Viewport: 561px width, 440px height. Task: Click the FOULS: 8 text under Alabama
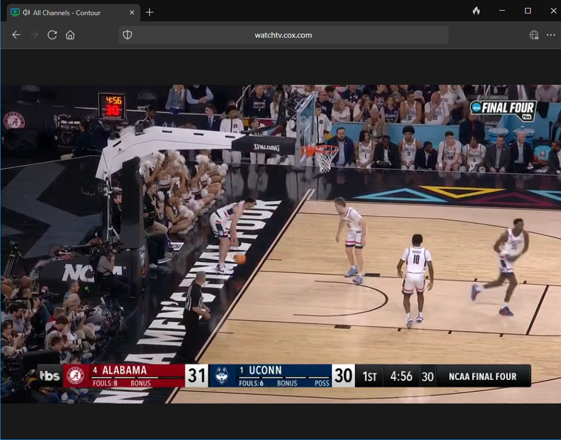[x=105, y=383]
